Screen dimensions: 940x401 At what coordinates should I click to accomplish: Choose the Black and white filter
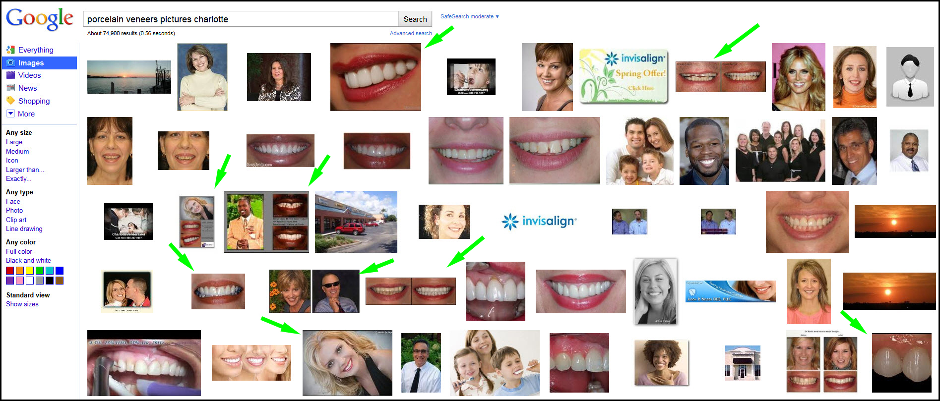28,260
